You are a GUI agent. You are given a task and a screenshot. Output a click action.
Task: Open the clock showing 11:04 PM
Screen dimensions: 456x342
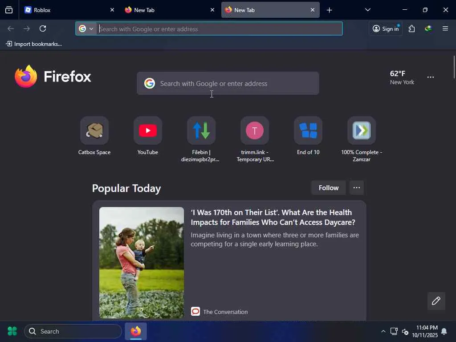pos(424,331)
